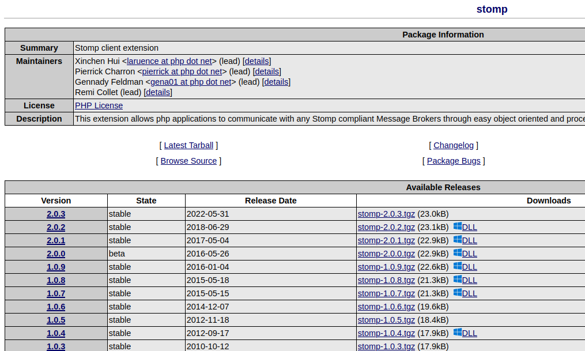Download stomp-2.0.0.tgz
This screenshot has width=585, height=351.
[x=386, y=254]
